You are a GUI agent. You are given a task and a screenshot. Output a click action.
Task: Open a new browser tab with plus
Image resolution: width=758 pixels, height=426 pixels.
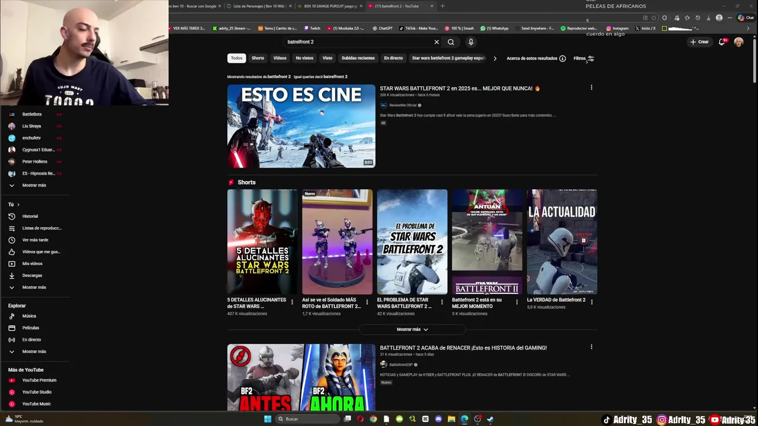click(x=442, y=6)
